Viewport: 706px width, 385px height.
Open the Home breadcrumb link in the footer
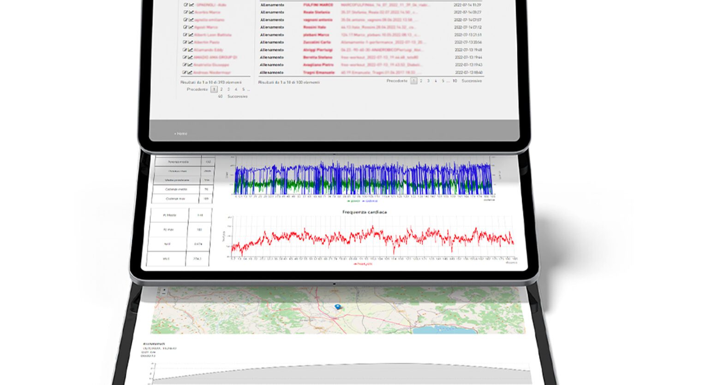pos(181,134)
